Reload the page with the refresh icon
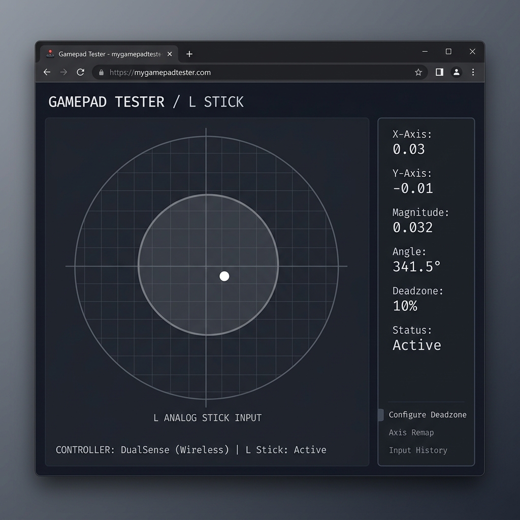520x520 pixels. pos(80,72)
